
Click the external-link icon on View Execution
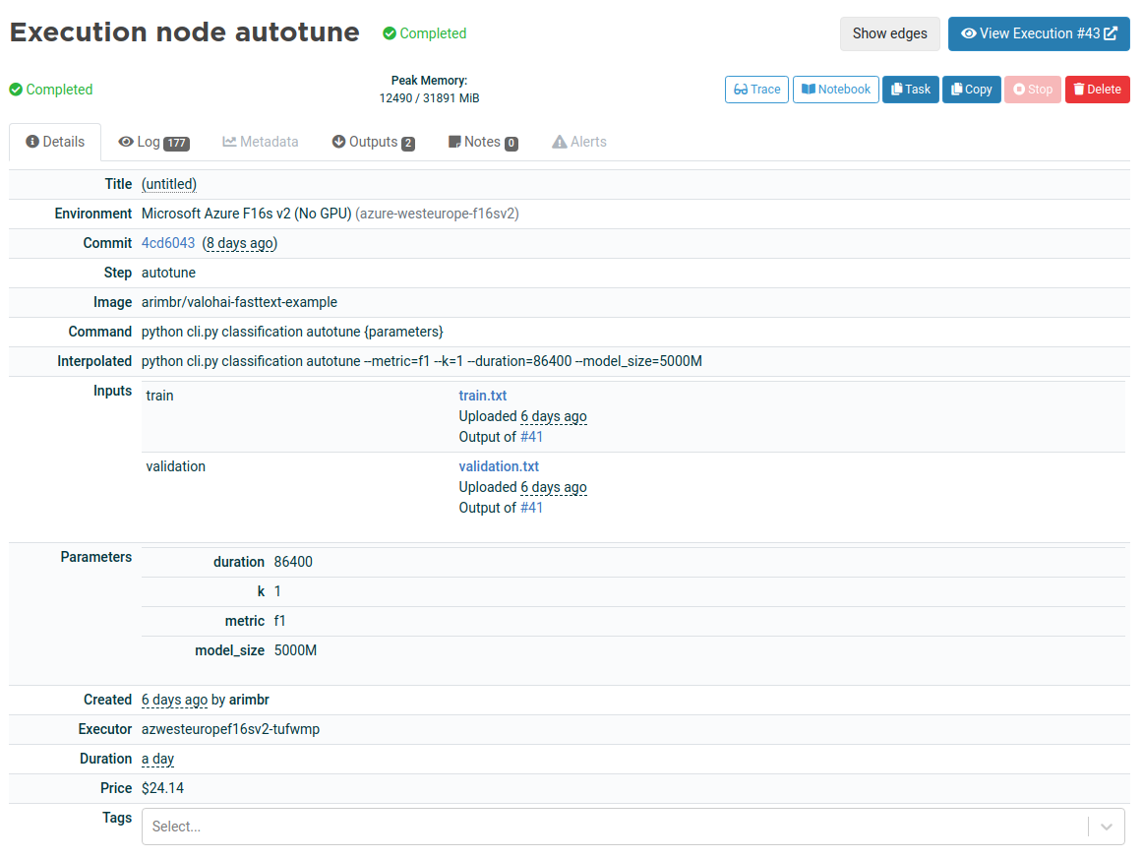coord(1111,33)
